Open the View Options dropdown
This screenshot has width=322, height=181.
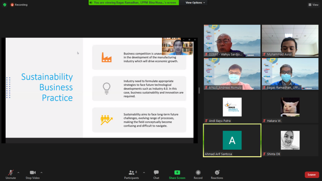(195, 3)
